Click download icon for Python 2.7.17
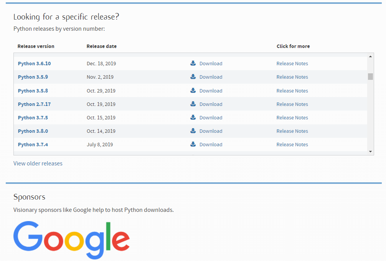This screenshot has height=261, width=386. tap(193, 104)
